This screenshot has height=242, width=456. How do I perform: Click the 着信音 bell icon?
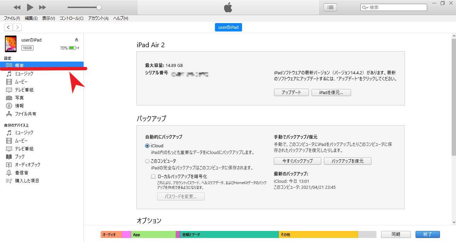(9, 173)
